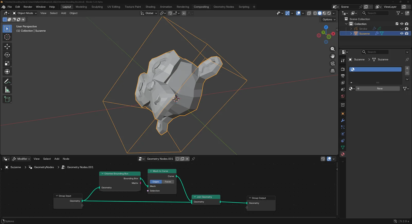Toggle proportional editing button
This screenshot has height=224, width=412.
pos(184,13)
